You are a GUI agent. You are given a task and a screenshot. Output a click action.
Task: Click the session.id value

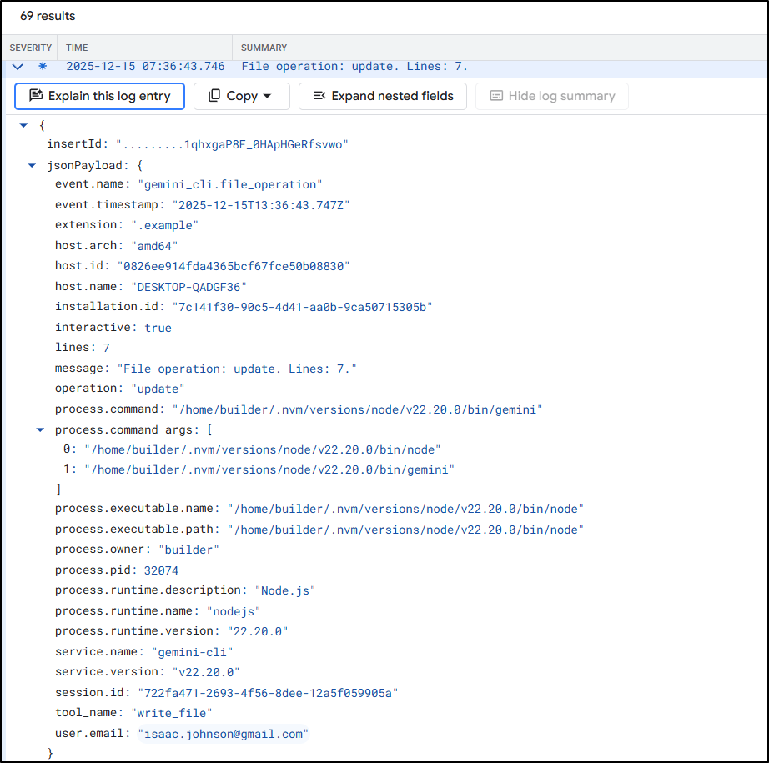pyautogui.click(x=268, y=693)
